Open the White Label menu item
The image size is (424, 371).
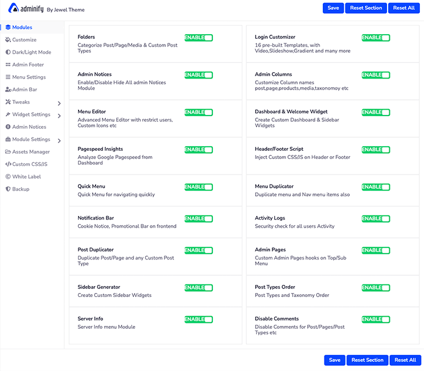(x=28, y=177)
